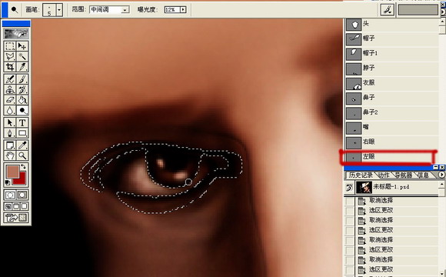This screenshot has height=277, width=446.
Task: Select the Rectangular Marquee tool
Action: pyautogui.click(x=10, y=46)
